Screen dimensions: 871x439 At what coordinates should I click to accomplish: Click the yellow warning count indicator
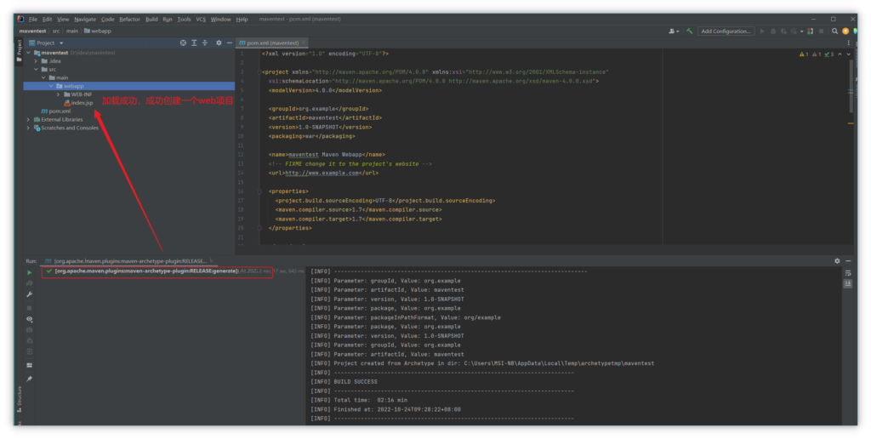tap(804, 54)
